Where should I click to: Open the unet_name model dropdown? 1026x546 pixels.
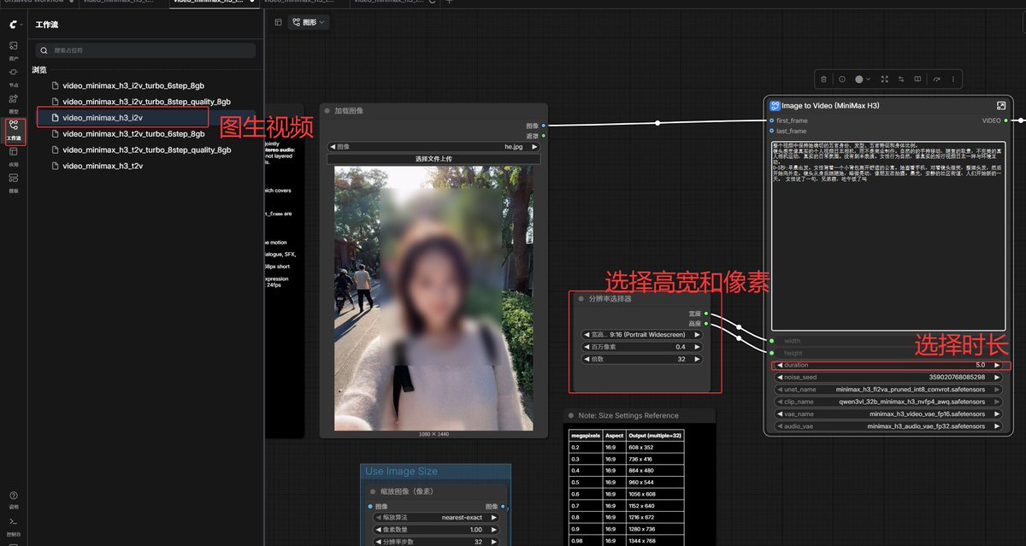pyautogui.click(x=887, y=390)
